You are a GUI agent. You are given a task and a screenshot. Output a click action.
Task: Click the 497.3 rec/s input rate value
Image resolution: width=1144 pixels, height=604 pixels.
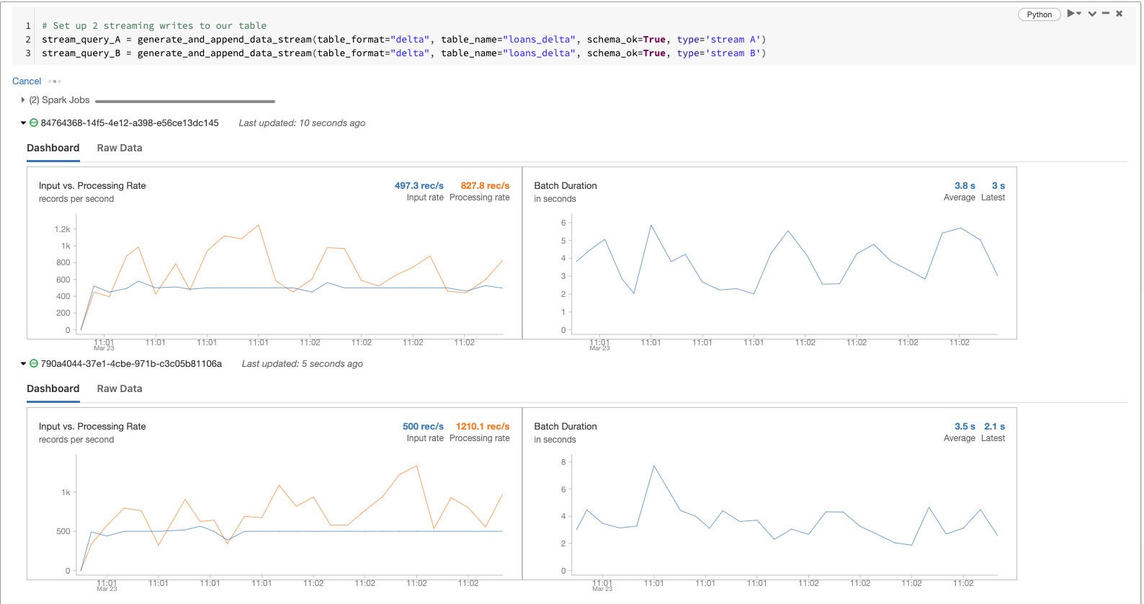point(419,186)
